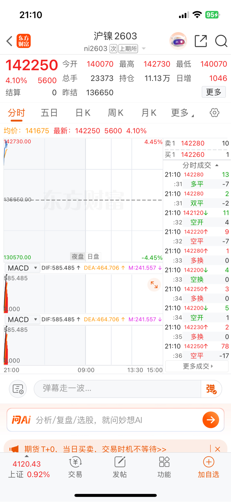This screenshot has width=231, height=502.
Task: Tap the back arrow icon
Action: pyautogui.click(x=10, y=41)
